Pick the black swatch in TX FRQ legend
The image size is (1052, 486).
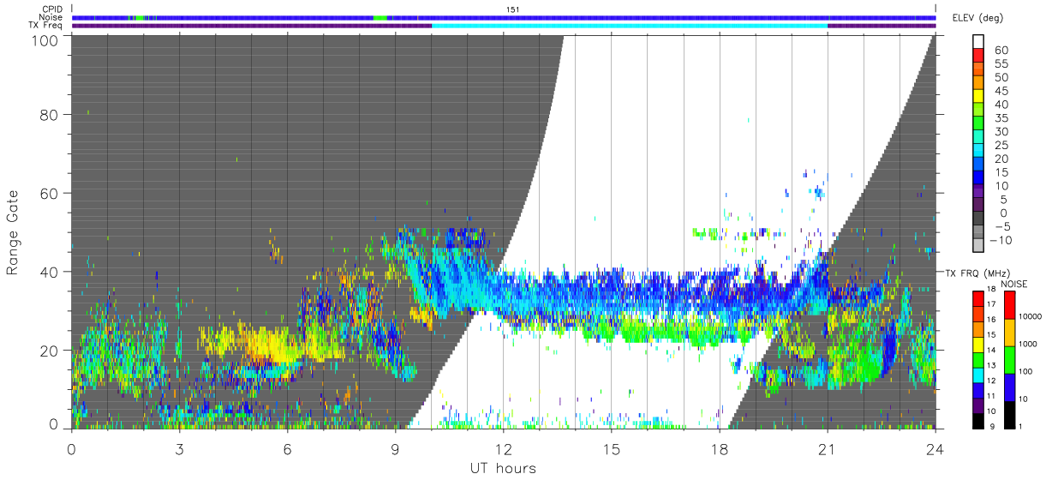point(977,420)
